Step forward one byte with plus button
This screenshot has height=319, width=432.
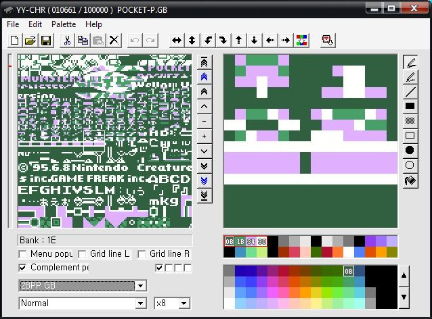click(204, 136)
